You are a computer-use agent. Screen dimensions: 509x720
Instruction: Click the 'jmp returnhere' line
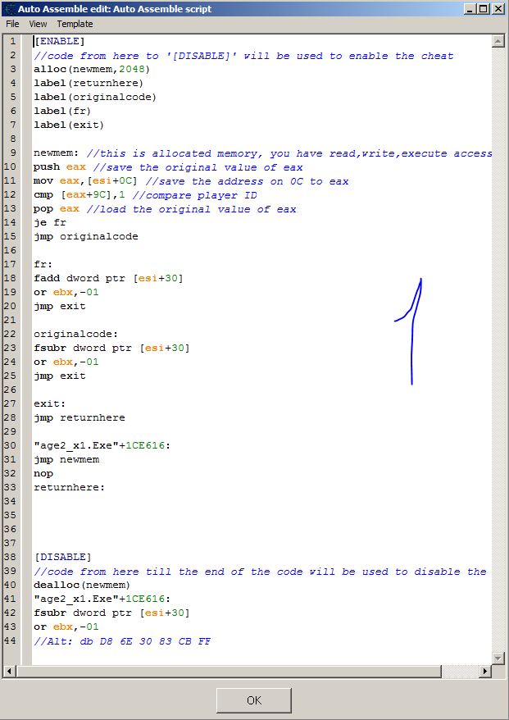(x=79, y=417)
